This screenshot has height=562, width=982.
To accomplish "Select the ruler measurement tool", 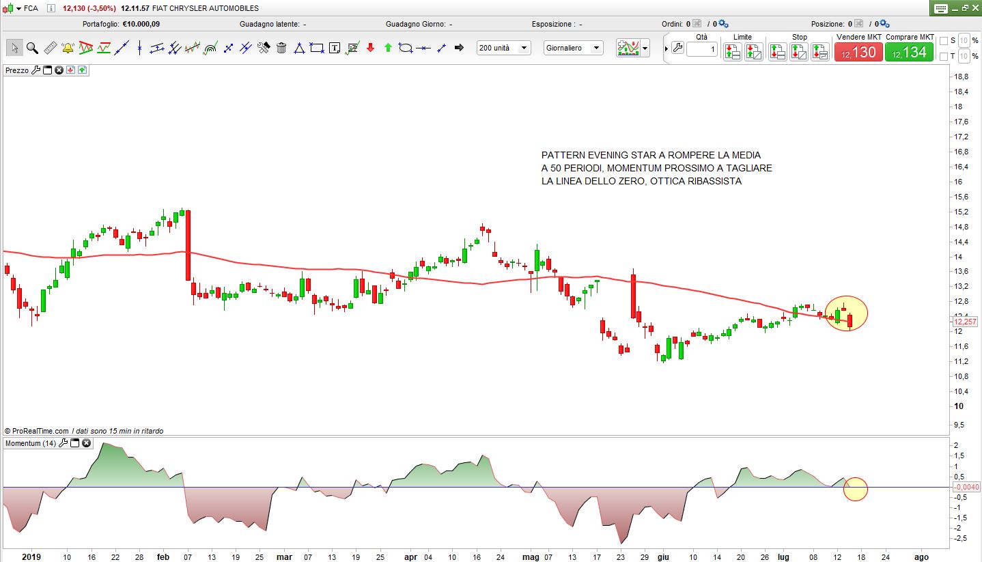I will click(x=50, y=48).
